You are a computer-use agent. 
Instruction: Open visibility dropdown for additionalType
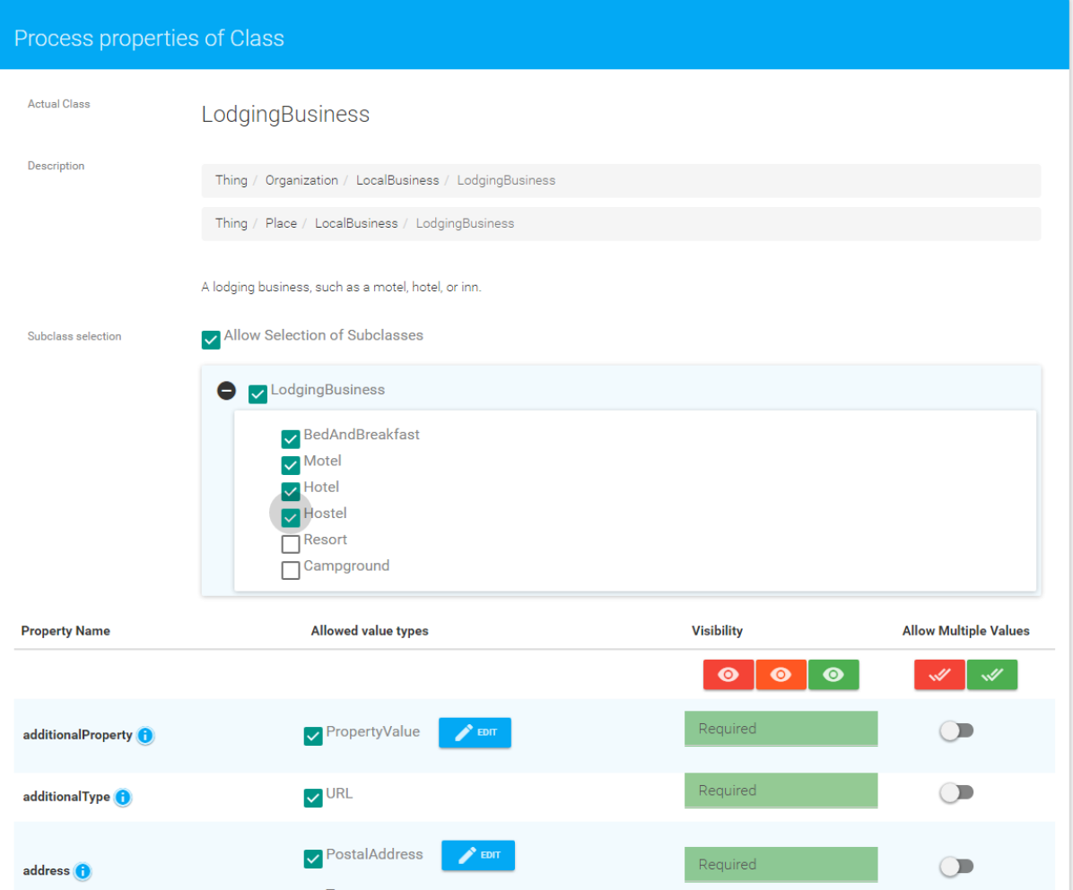click(781, 791)
